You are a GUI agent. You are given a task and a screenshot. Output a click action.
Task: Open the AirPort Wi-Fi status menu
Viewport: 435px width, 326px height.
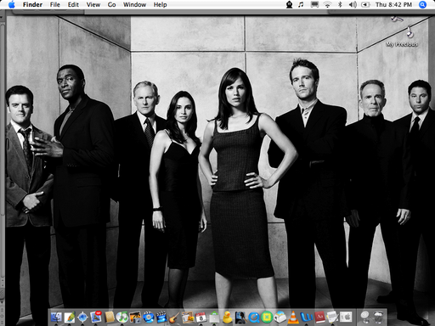(x=327, y=4)
